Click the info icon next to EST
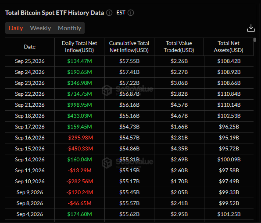This screenshot has height=223, width=261. [x=131, y=13]
